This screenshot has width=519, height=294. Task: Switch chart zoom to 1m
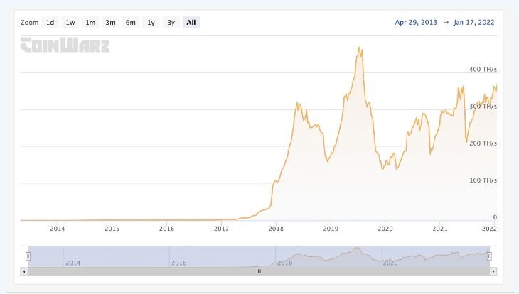[x=90, y=23]
